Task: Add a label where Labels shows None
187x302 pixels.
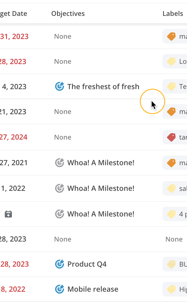Action: click(x=174, y=239)
